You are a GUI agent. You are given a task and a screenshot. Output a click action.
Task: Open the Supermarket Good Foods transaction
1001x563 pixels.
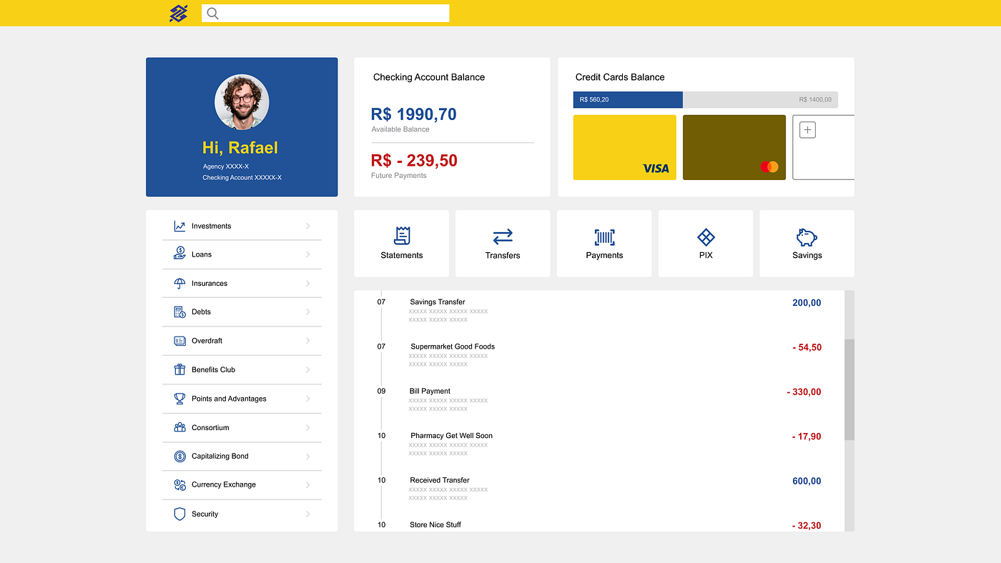point(453,347)
